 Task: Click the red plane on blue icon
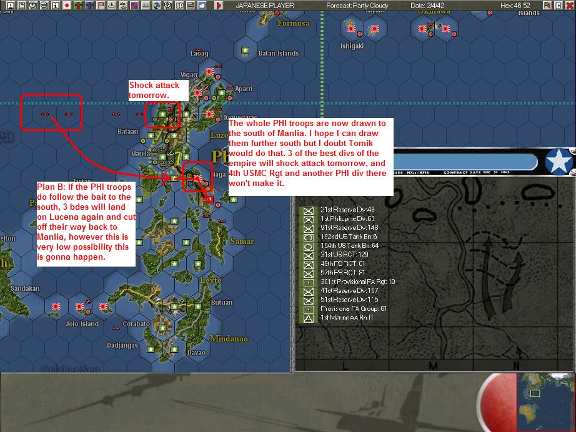tap(89, 6)
